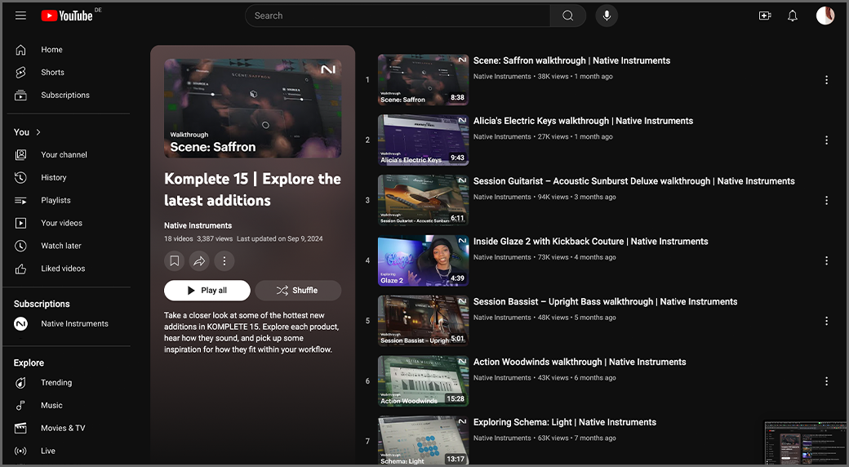Image resolution: width=849 pixels, height=467 pixels.
Task: Save playlist with bookmark icon
Action: [x=175, y=261]
